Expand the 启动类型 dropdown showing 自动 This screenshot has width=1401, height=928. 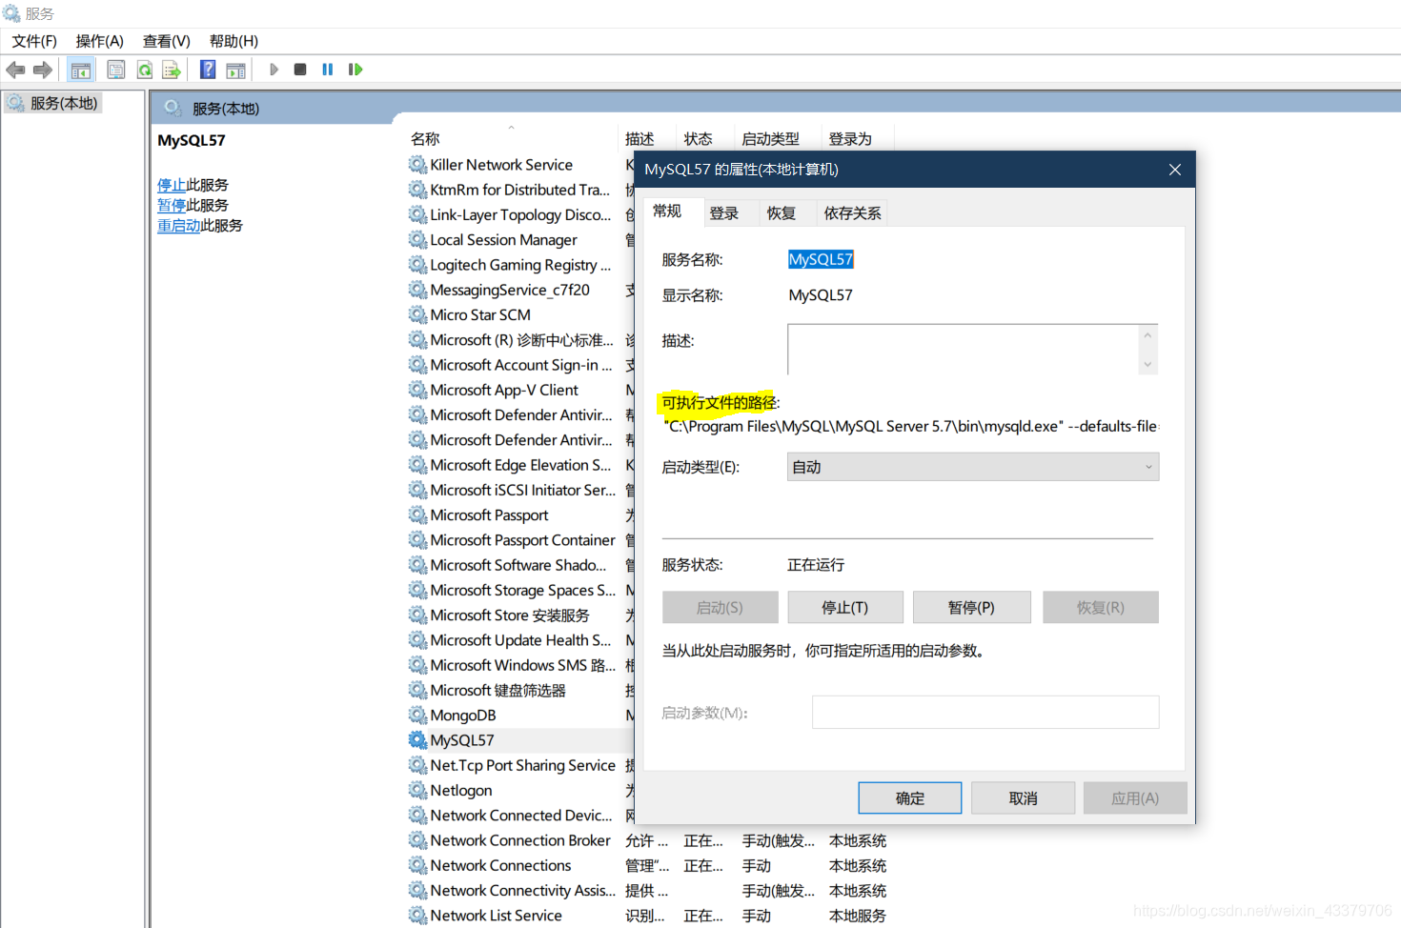973,467
